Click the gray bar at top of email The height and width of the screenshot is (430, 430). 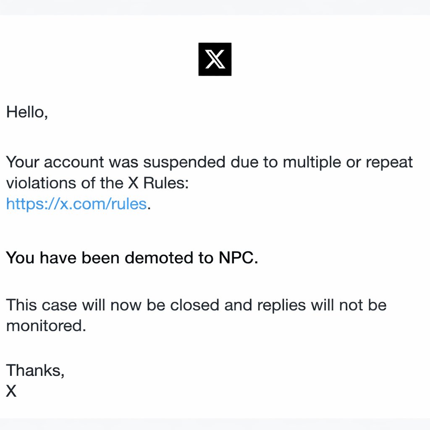click(x=215, y=7)
